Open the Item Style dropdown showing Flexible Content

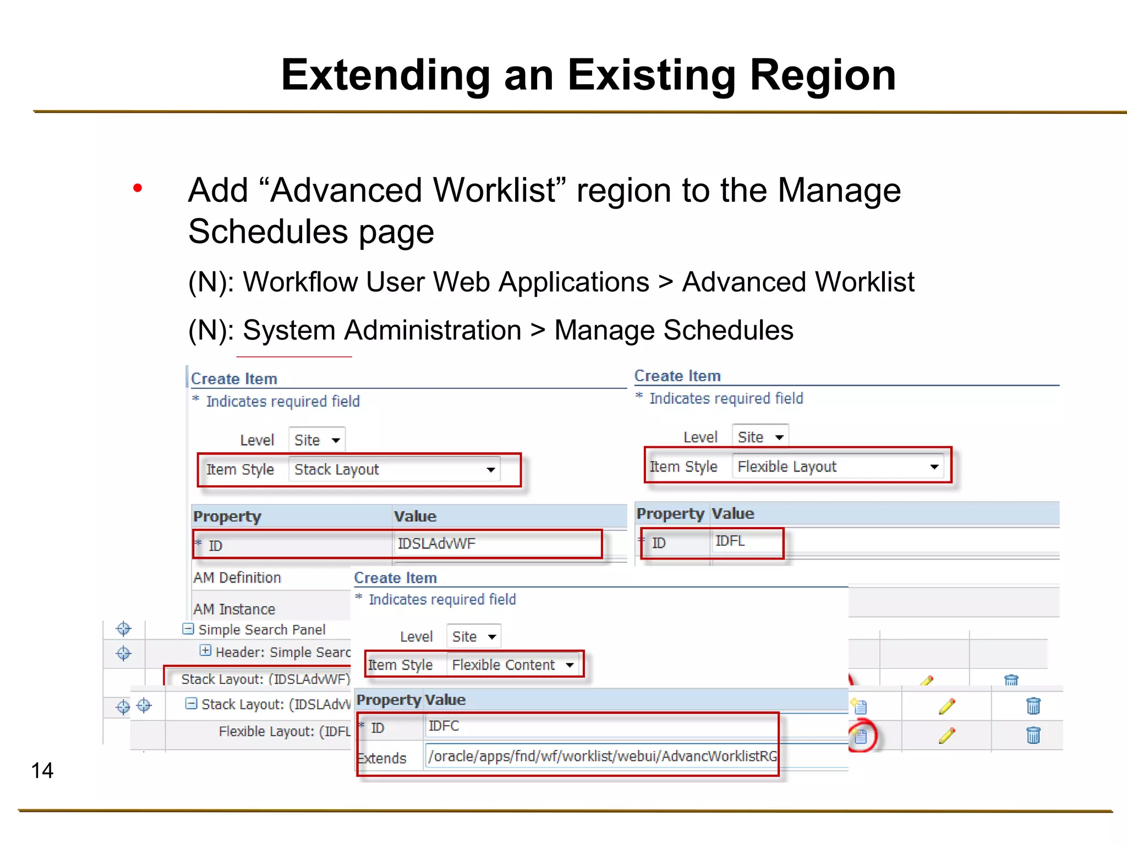pos(513,665)
